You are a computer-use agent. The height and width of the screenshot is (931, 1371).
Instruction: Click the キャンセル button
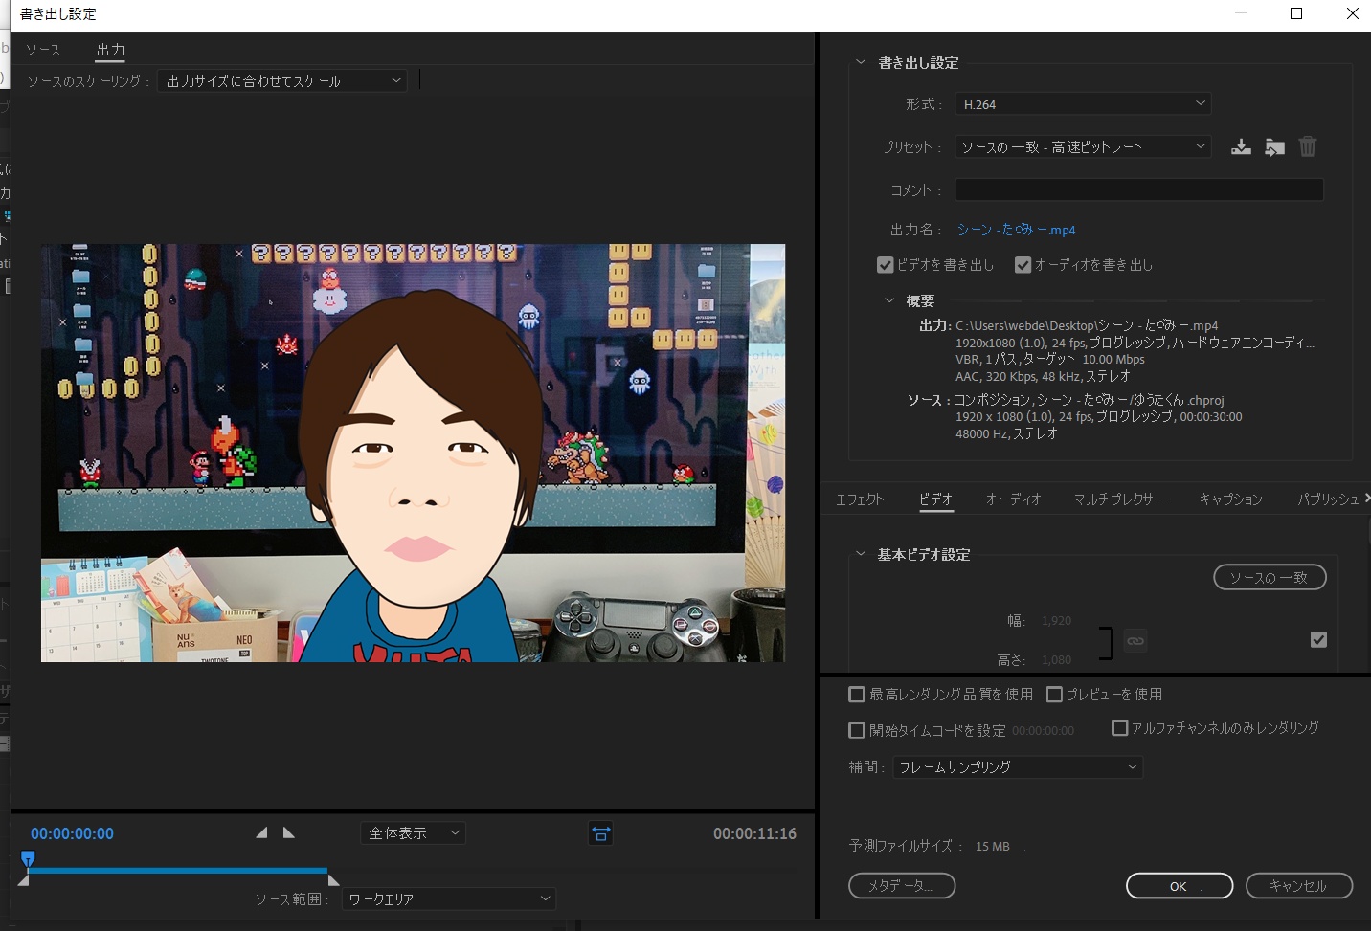click(1299, 886)
